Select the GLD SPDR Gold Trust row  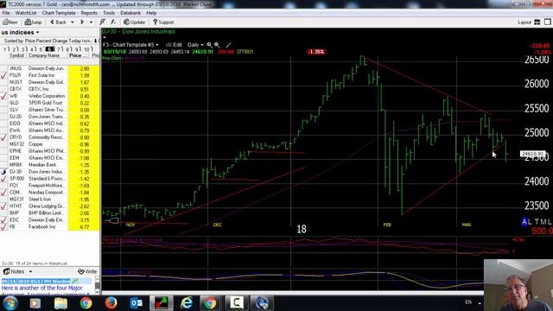pos(50,103)
